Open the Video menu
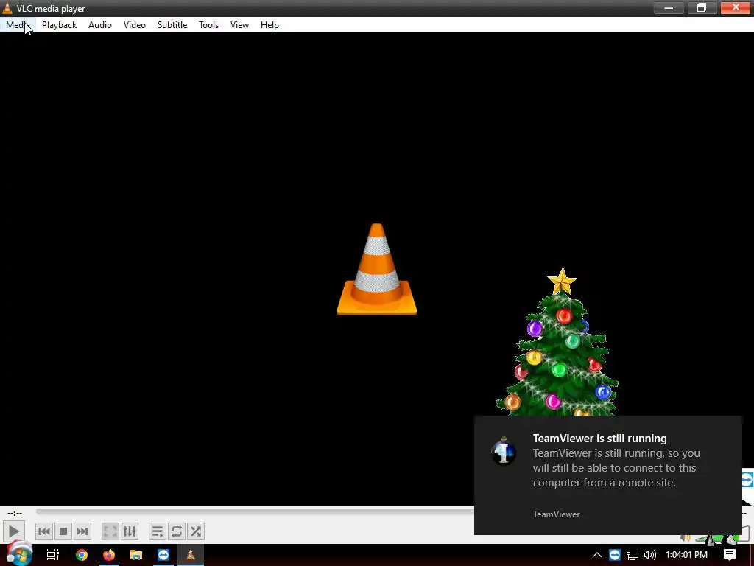This screenshot has width=754, height=566. tap(135, 25)
